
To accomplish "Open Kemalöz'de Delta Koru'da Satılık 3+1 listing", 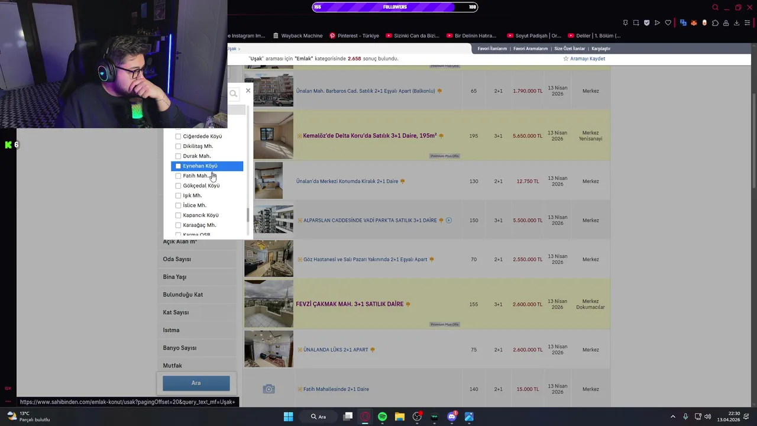I will [x=370, y=135].
